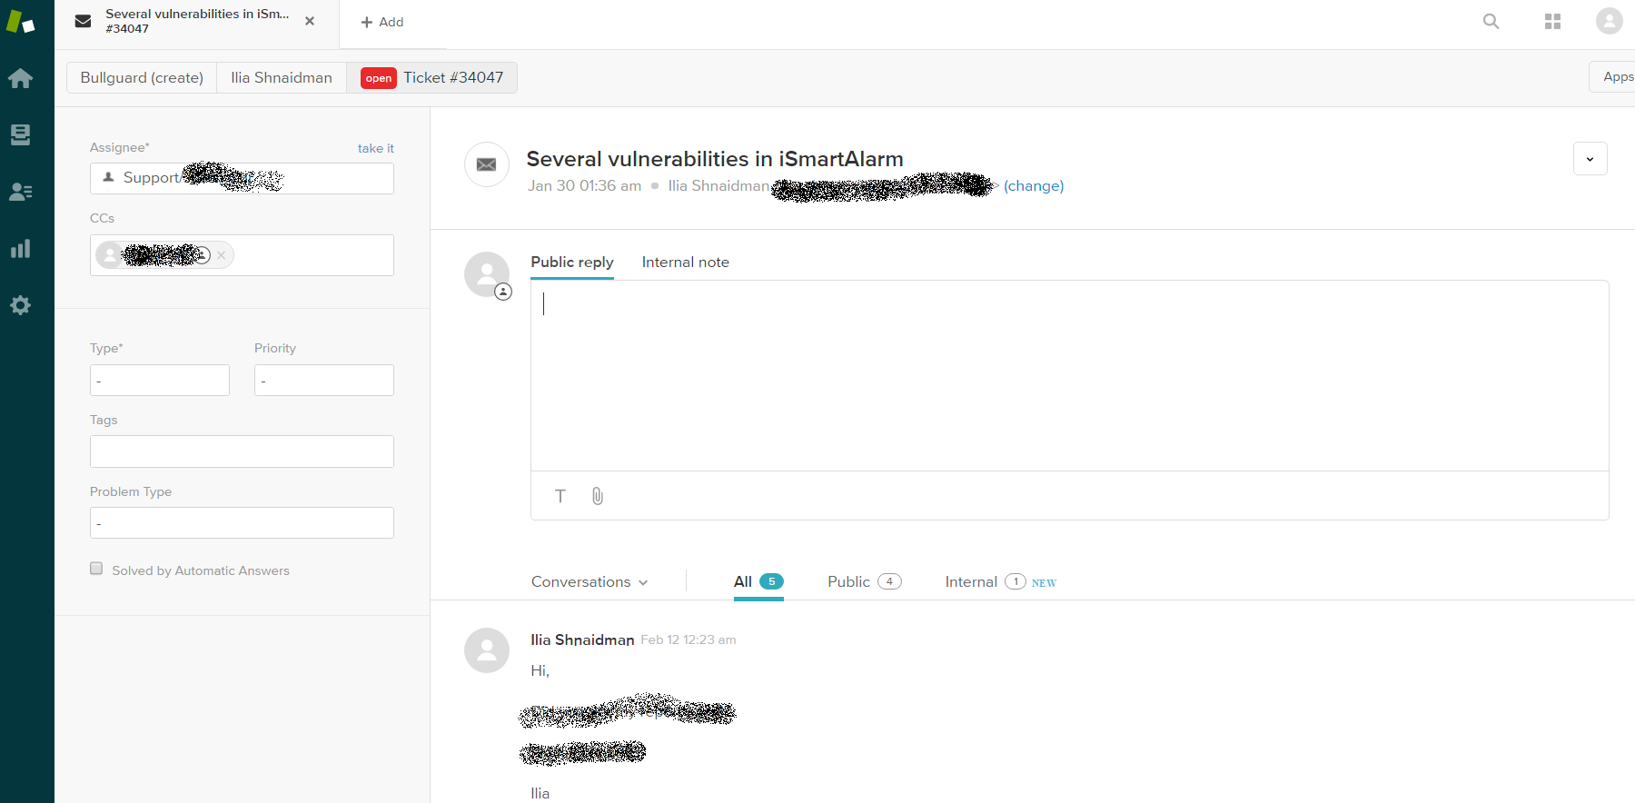Image resolution: width=1635 pixels, height=803 pixels.
Task: Click agent avatar next to reply box
Action: 487,274
